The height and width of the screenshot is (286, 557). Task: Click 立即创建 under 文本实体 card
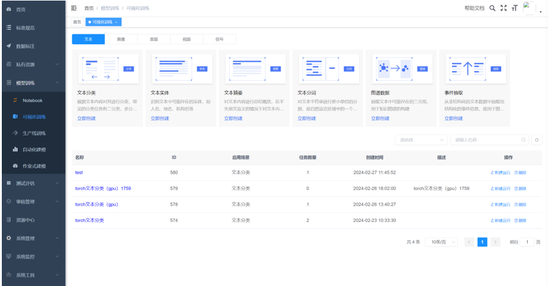click(160, 118)
